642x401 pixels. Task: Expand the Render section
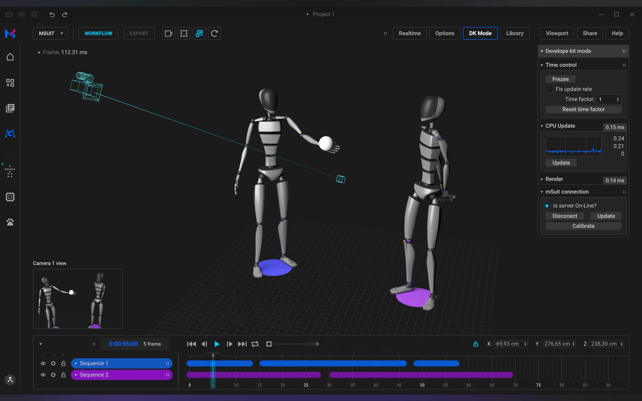pos(542,179)
